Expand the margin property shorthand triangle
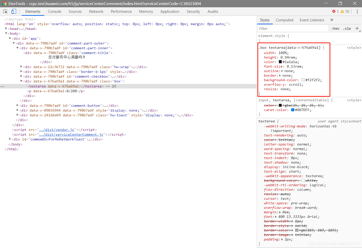 point(280,212)
